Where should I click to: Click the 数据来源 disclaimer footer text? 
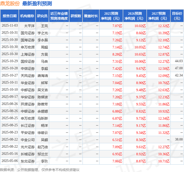[x=40, y=170]
